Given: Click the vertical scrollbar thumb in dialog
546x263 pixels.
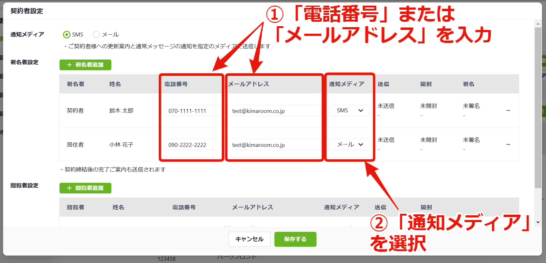Looking at the screenshot, I should (538, 108).
